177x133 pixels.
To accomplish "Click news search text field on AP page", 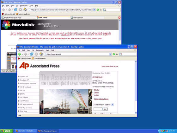I will (98, 109).
